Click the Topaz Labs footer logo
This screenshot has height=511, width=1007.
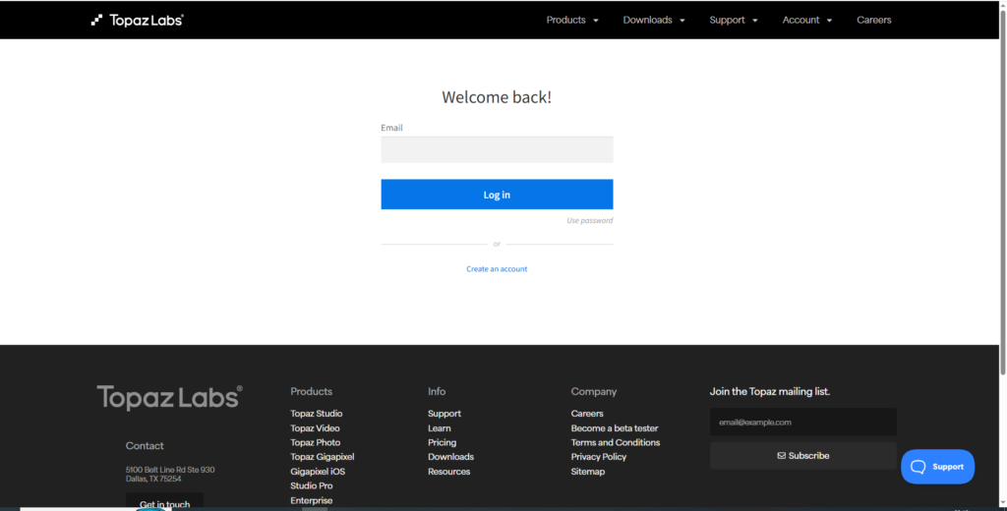[169, 398]
